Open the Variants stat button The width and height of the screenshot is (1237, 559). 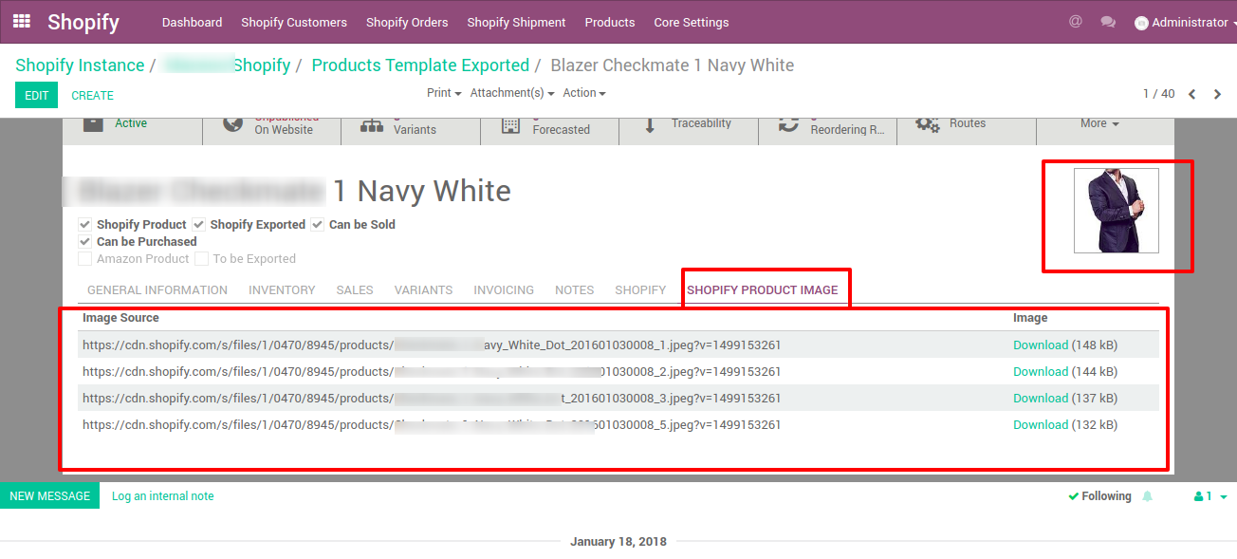411,130
